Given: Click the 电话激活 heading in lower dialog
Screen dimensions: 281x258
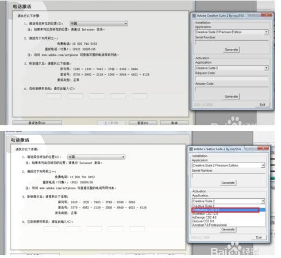Looking at the screenshot, I should [20, 140].
